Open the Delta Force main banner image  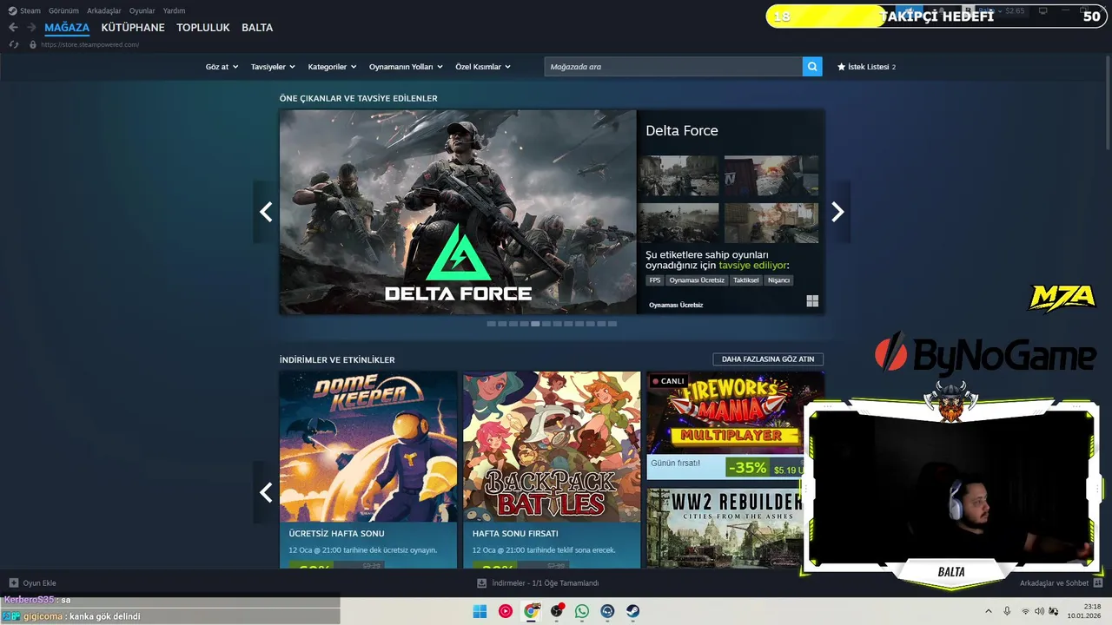click(458, 212)
